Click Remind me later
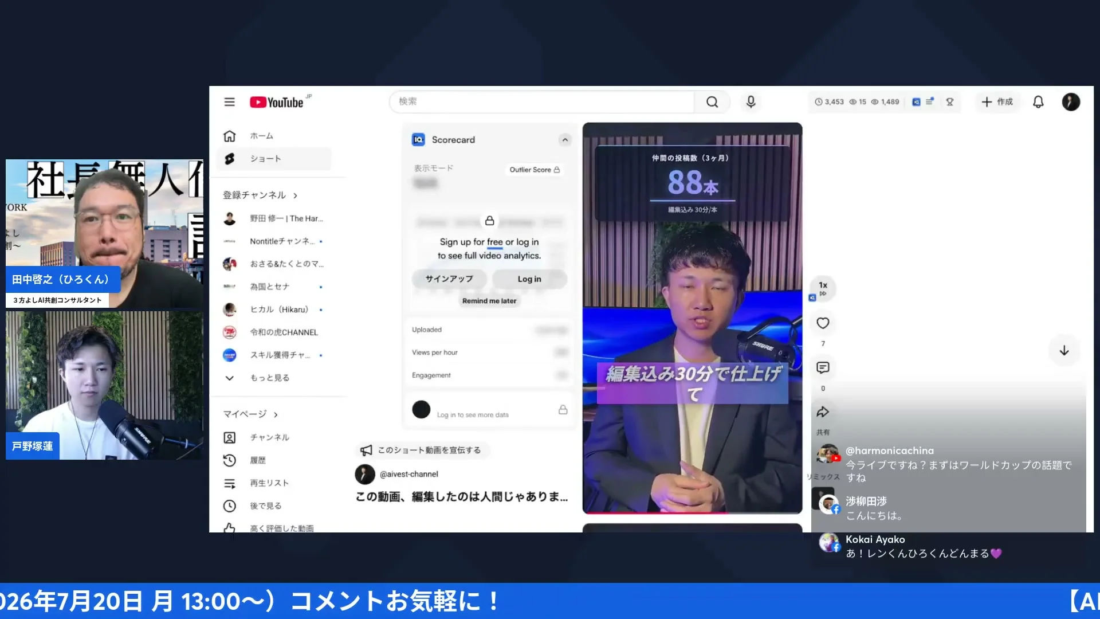1100x619 pixels. [489, 301]
